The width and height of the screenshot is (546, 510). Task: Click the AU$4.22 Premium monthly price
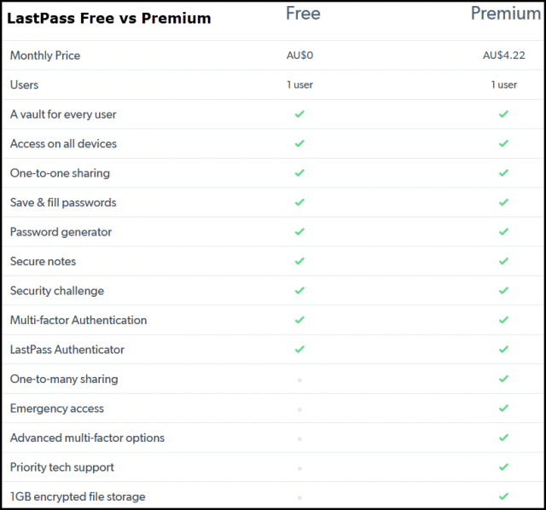tap(504, 55)
